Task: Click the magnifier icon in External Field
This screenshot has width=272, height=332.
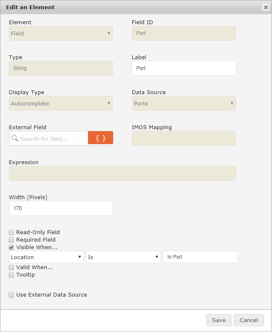Action: point(15,139)
